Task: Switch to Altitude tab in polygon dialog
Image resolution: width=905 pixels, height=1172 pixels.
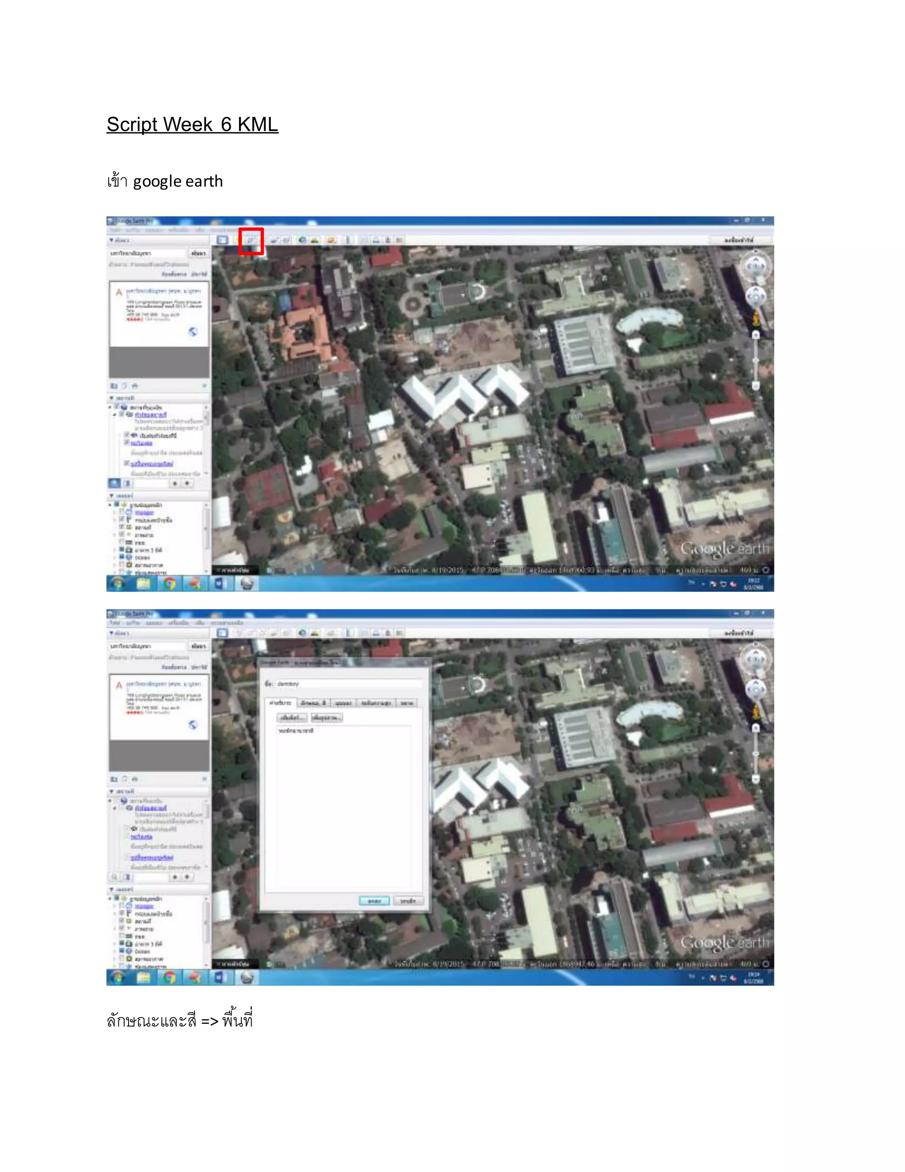Action: pyautogui.click(x=376, y=703)
